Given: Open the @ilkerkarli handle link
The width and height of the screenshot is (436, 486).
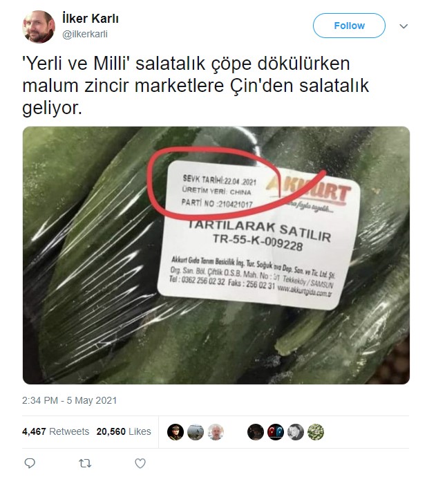Looking at the screenshot, I should pos(85,34).
